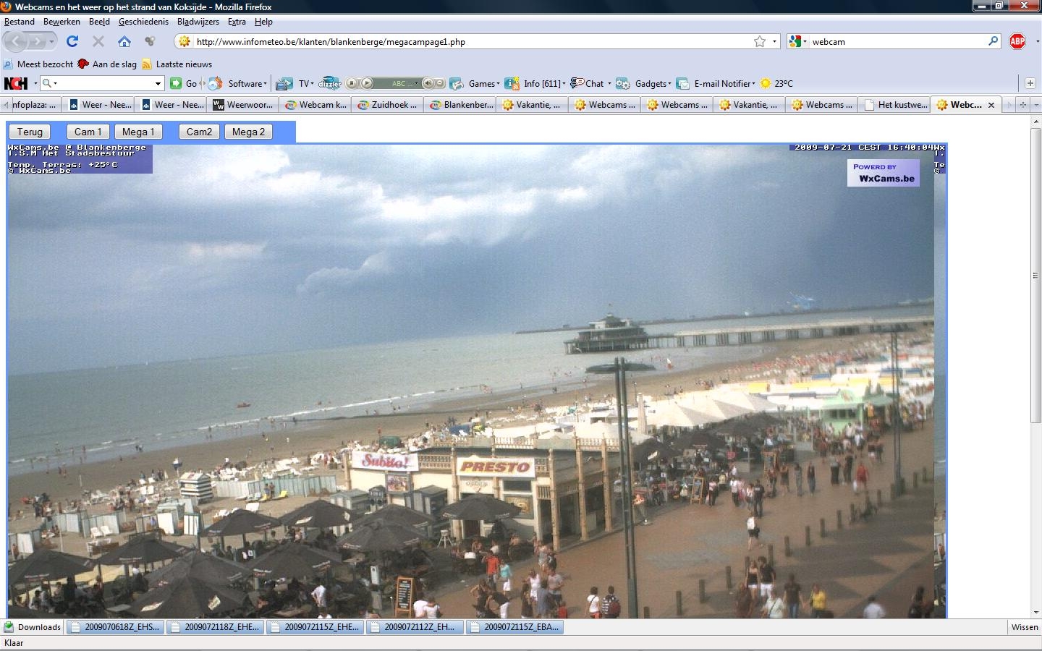Expand the Adblock Plus dropdown arrow
This screenshot has width=1042, height=651.
tap(1037, 41)
